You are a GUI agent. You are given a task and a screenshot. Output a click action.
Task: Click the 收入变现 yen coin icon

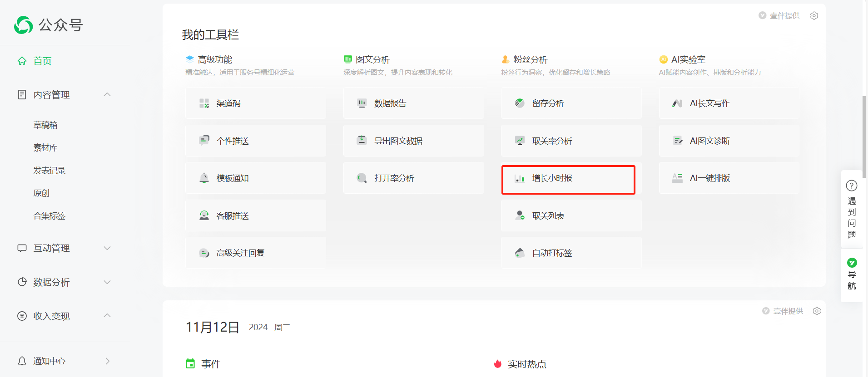tap(22, 316)
